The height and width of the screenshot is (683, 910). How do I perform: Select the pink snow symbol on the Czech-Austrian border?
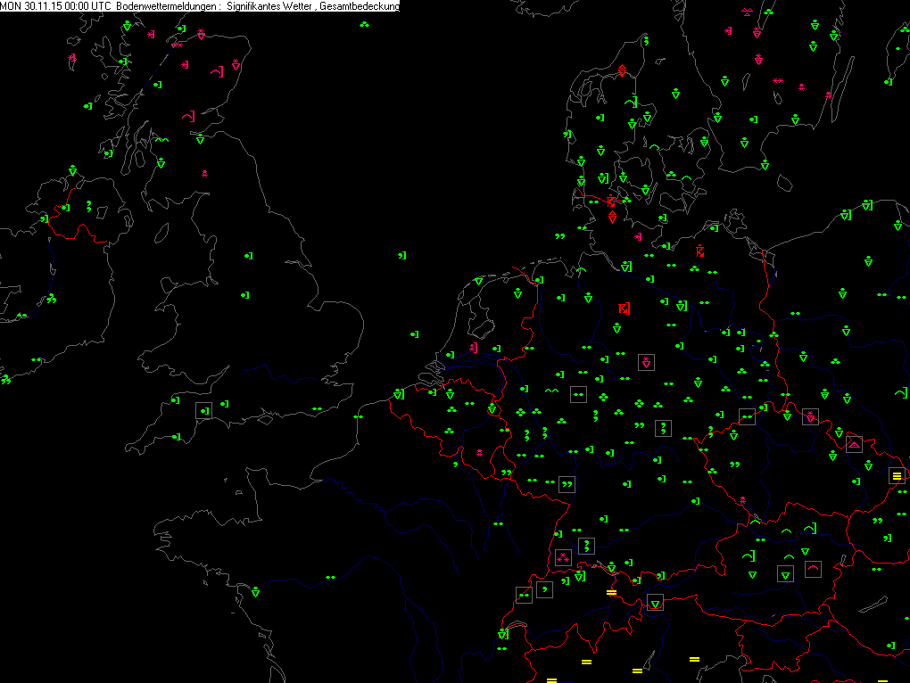coord(742,500)
